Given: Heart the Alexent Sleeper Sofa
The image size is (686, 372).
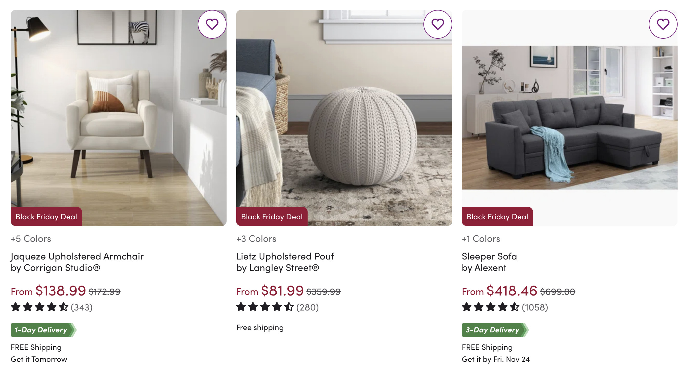Looking at the screenshot, I should (x=663, y=24).
